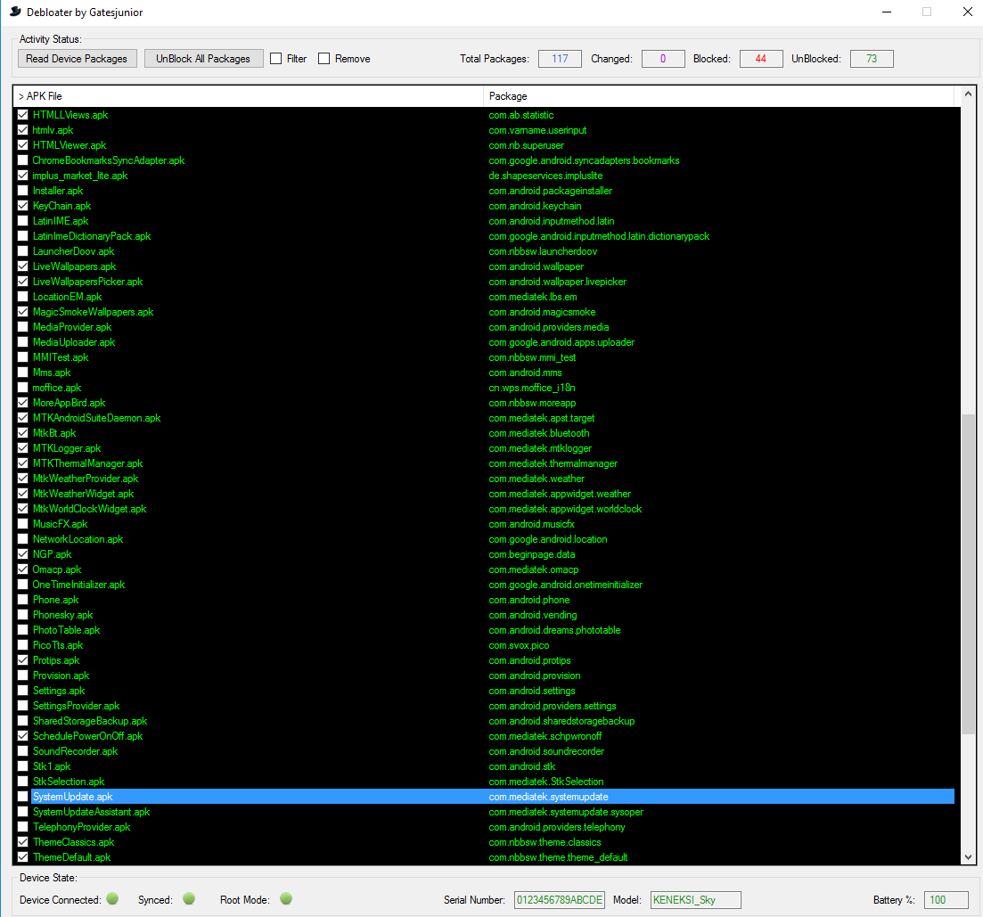Select NGP.apk row
983x917 pixels.
point(484,554)
